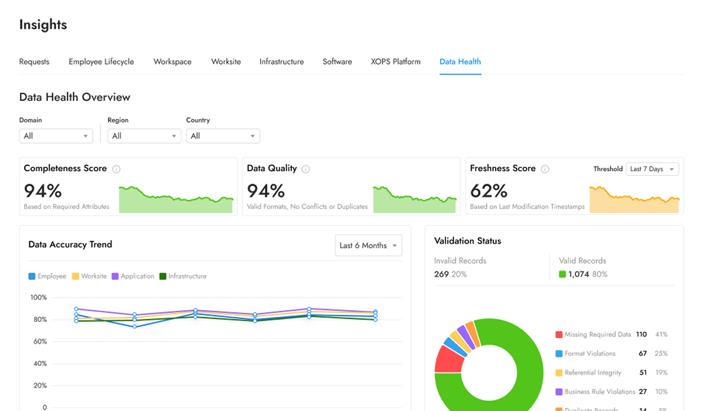Expand the Region filter dropdown
Image resolution: width=707 pixels, height=411 pixels.
[144, 136]
